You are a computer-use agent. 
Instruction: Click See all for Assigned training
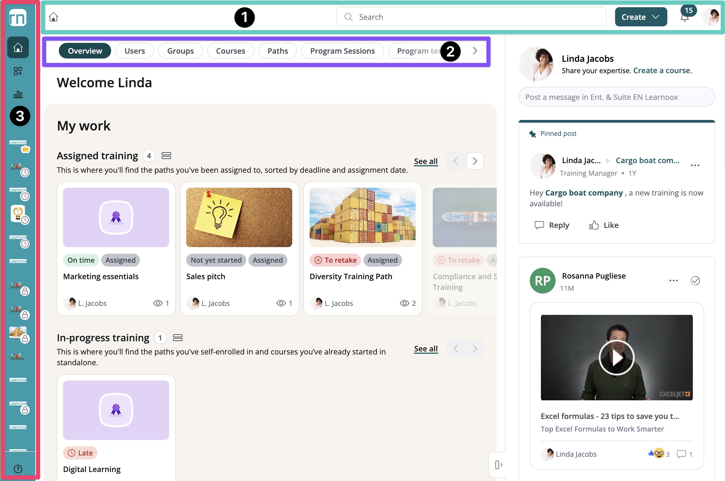point(426,161)
